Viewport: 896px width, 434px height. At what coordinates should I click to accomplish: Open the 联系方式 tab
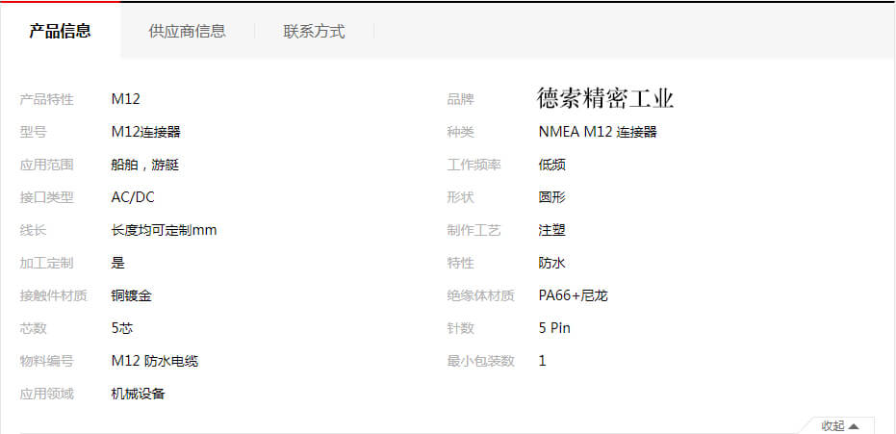pos(314,31)
